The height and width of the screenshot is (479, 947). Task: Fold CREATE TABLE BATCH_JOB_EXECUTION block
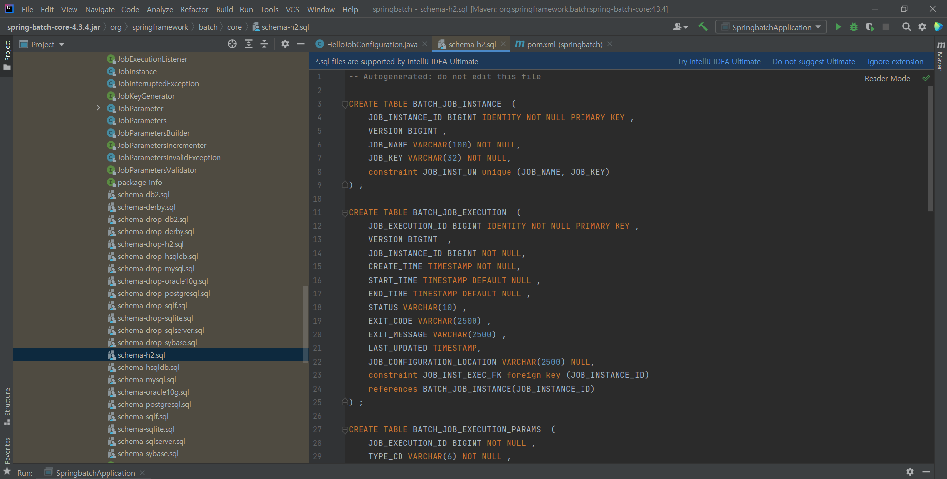(x=345, y=213)
